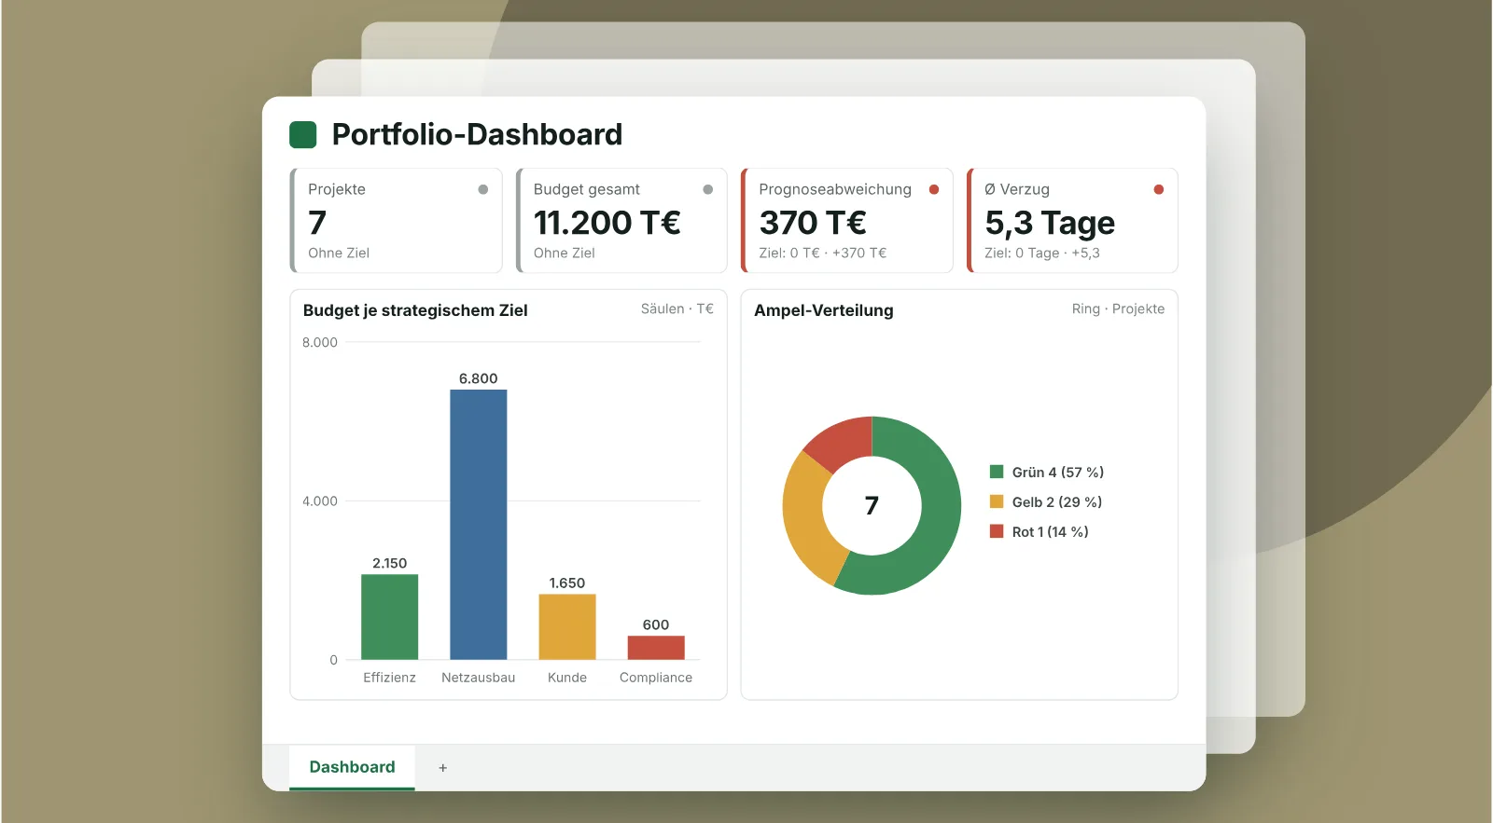
Task: Click legend label Grün 4 (57 %)
Action: pos(1058,473)
